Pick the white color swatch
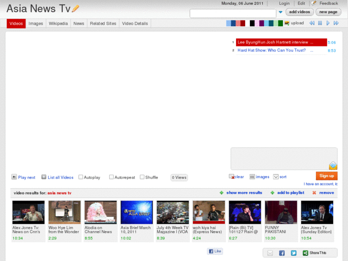 [247, 23]
